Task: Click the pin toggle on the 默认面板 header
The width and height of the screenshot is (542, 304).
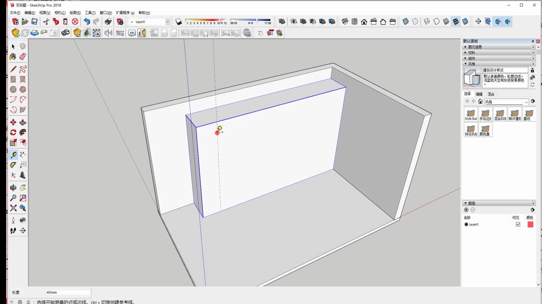Action: click(x=533, y=41)
